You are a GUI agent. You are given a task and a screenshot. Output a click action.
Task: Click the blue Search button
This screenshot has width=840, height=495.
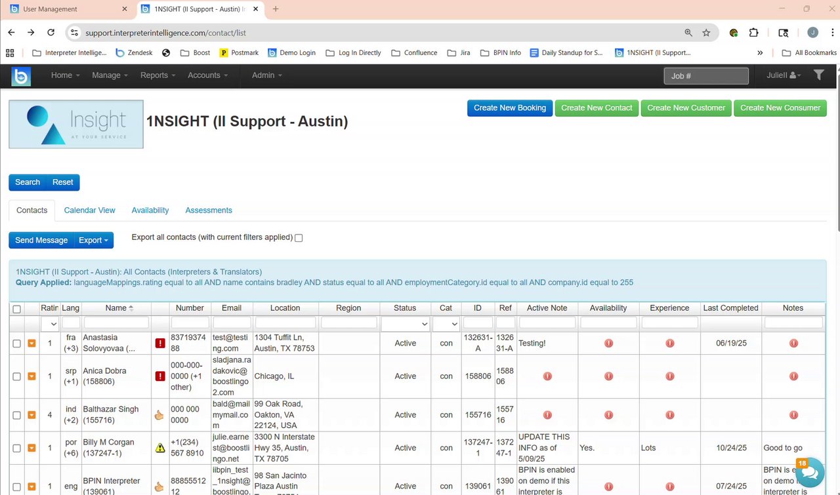tap(28, 182)
